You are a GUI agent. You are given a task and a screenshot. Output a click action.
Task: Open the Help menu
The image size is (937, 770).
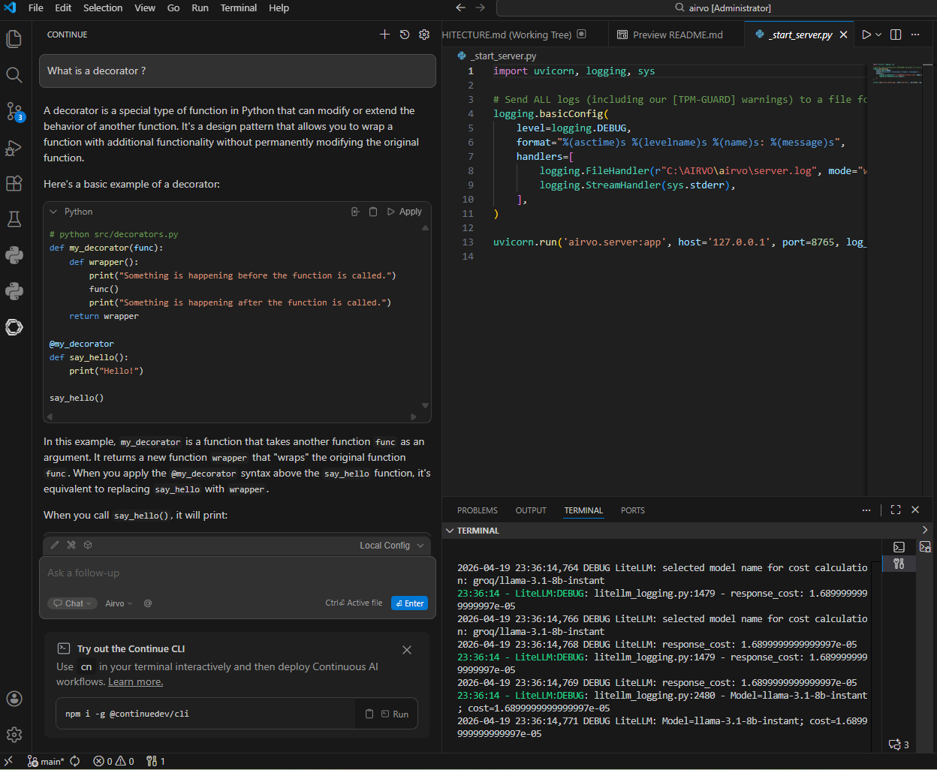pyautogui.click(x=279, y=8)
